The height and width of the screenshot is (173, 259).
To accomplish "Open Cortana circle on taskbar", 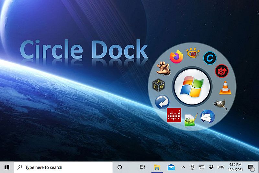I will click(x=119, y=167).
